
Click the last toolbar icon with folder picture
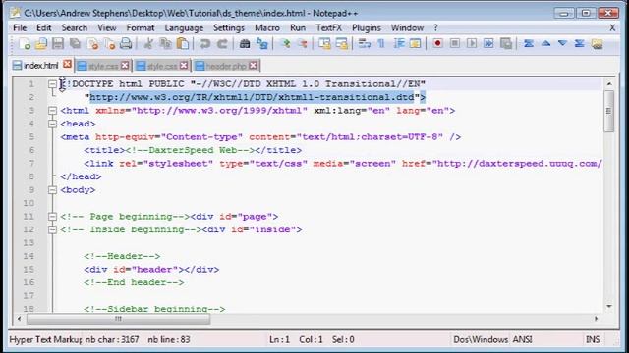(x=597, y=43)
